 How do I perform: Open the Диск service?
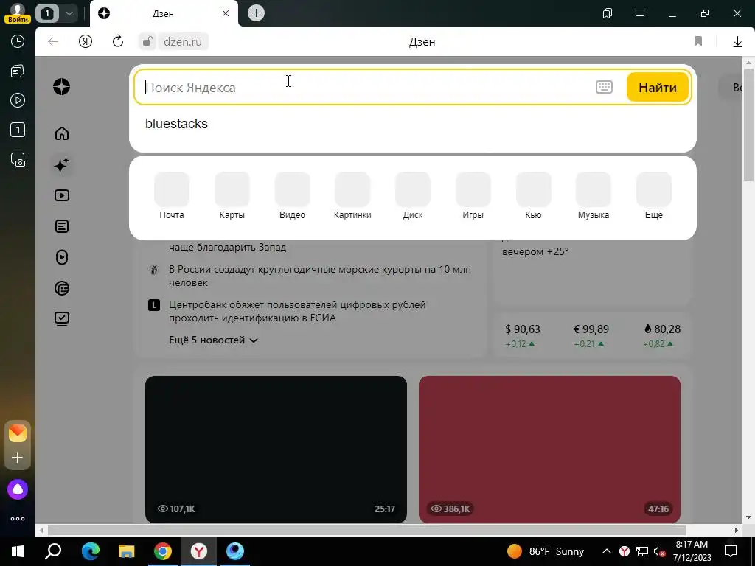tap(413, 196)
